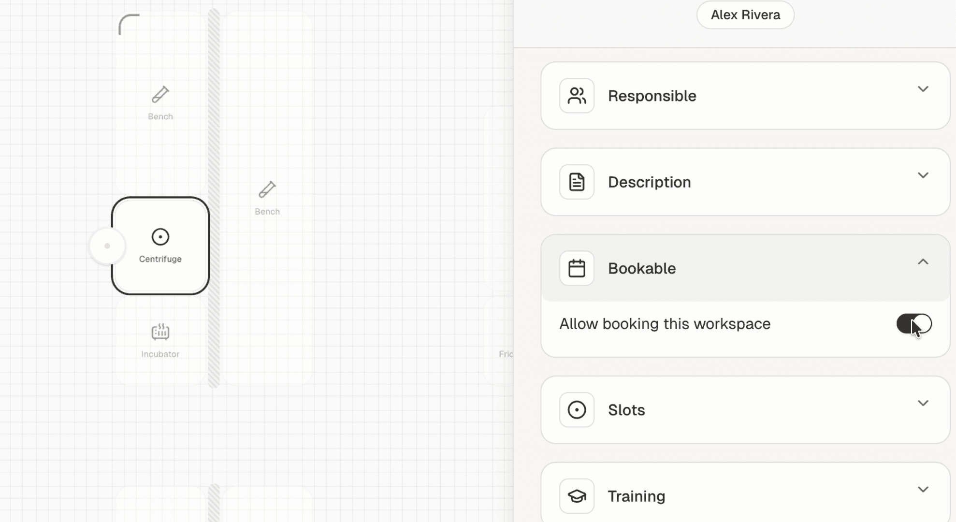Click the Slots target icon
This screenshot has height=522, width=956.
(577, 409)
